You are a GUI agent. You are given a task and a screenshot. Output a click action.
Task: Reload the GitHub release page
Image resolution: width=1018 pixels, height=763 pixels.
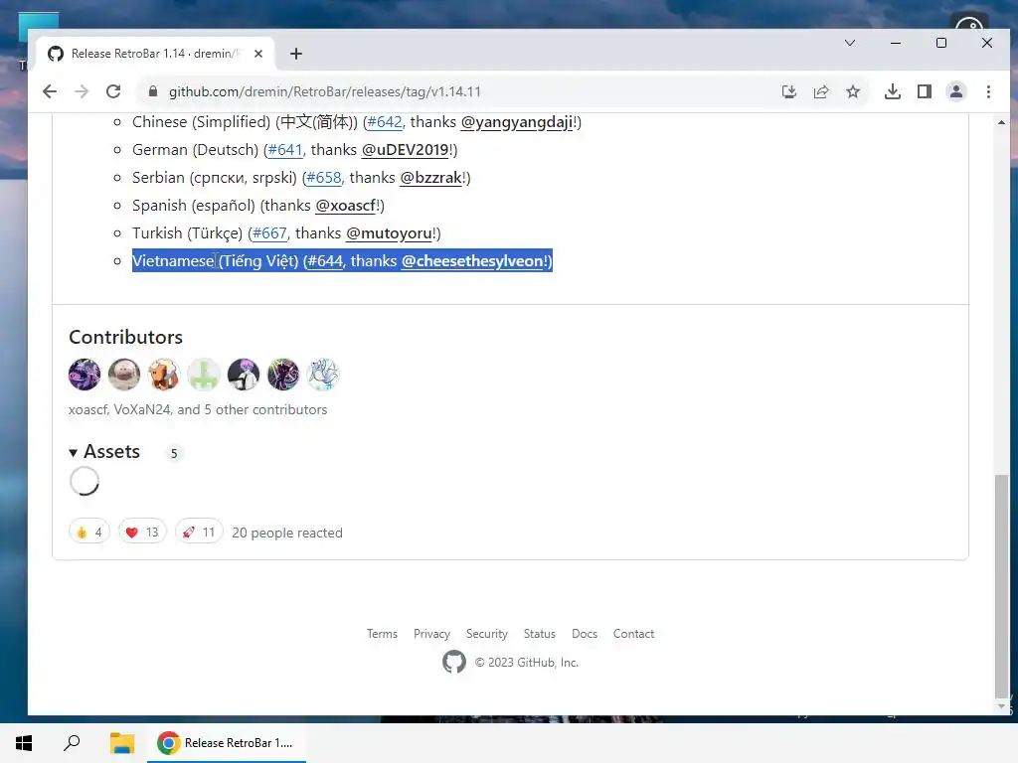[x=113, y=91]
